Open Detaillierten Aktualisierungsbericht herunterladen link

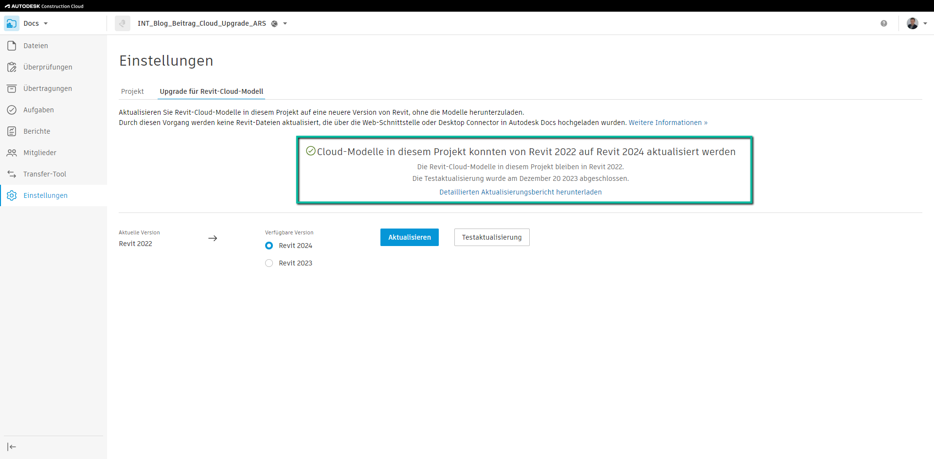(520, 192)
